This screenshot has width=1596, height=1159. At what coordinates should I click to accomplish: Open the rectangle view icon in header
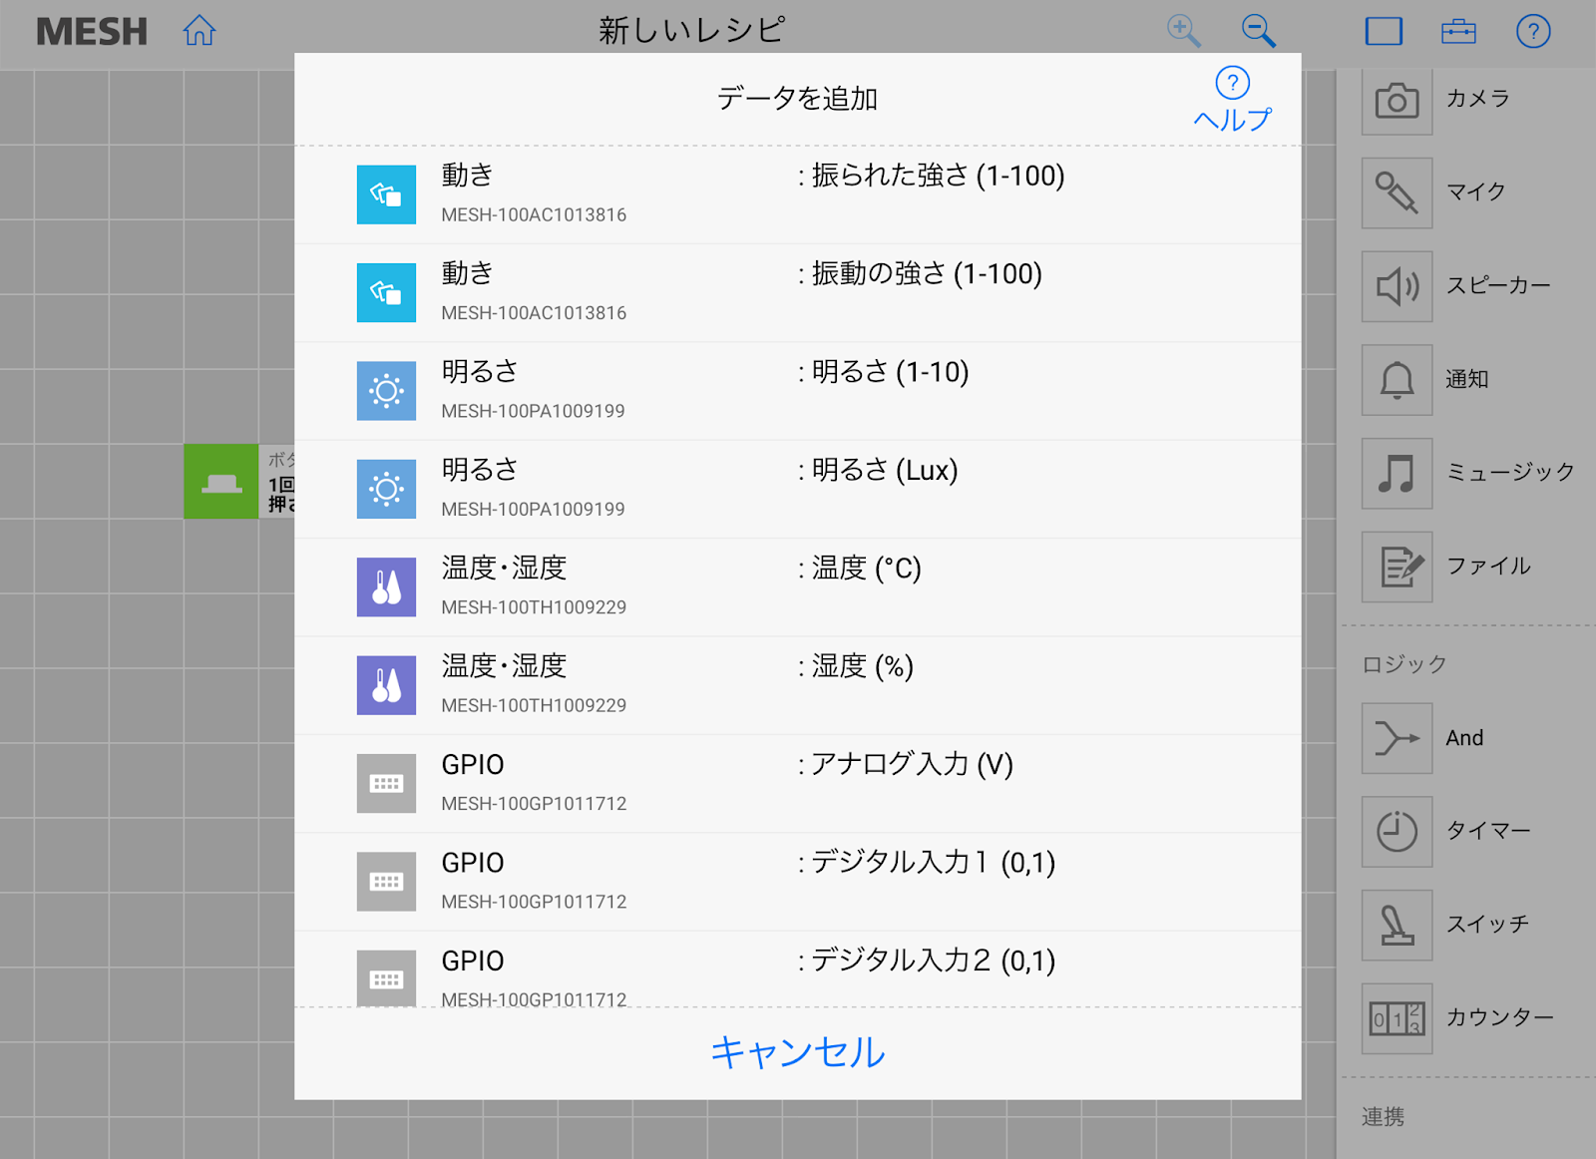point(1384,31)
